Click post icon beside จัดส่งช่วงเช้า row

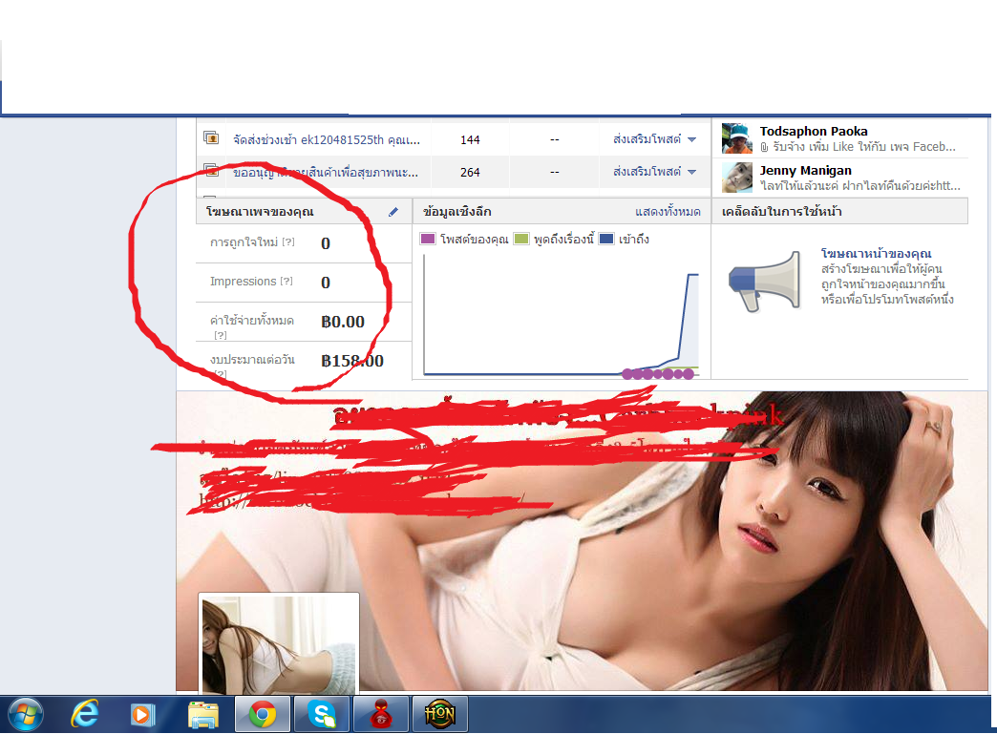click(211, 137)
